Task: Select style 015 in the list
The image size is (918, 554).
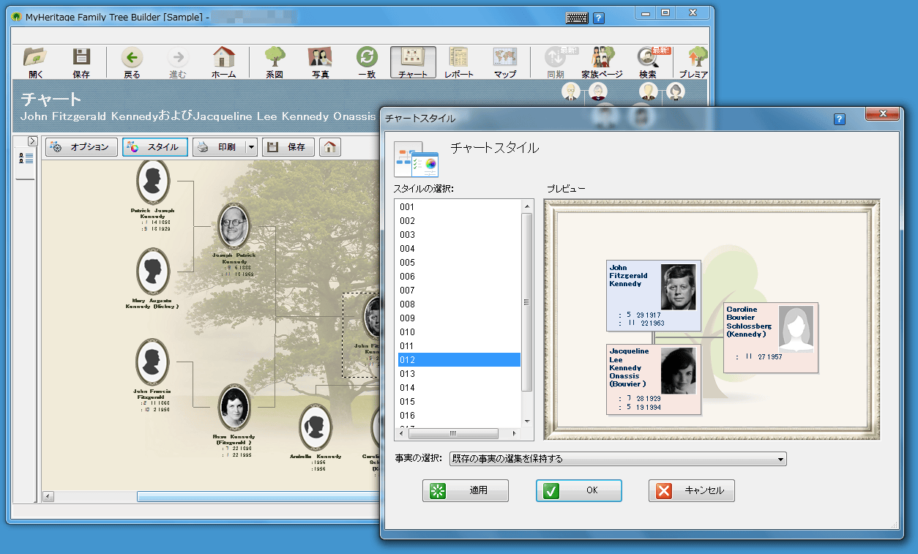Action: coord(458,402)
